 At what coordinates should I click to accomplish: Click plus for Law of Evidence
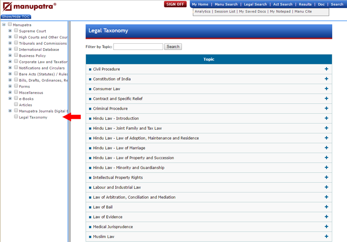click(327, 216)
